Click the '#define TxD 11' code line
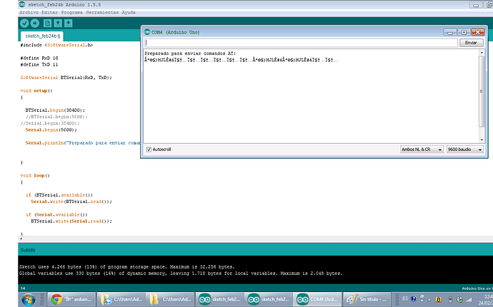Screen dimensions: 493x307 [x=39, y=65]
